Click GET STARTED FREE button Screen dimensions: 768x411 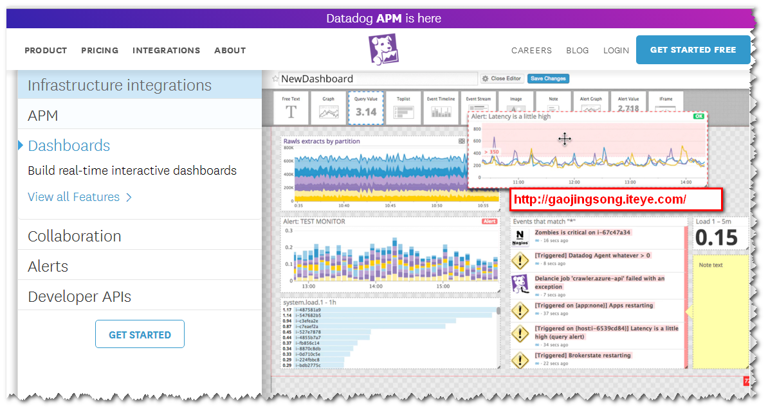click(x=693, y=50)
